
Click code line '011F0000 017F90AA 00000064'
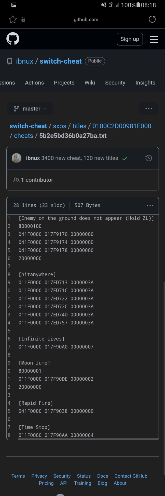coord(56,435)
